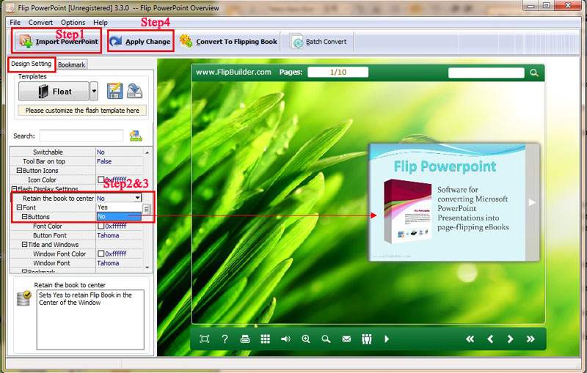587x373 pixels.
Task: Click the save template settings icon
Action: [115, 91]
